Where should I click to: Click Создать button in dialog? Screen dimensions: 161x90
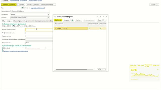[x=67, y=20]
